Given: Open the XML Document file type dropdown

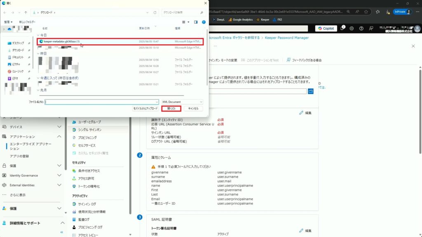Looking at the screenshot, I should click(x=182, y=102).
